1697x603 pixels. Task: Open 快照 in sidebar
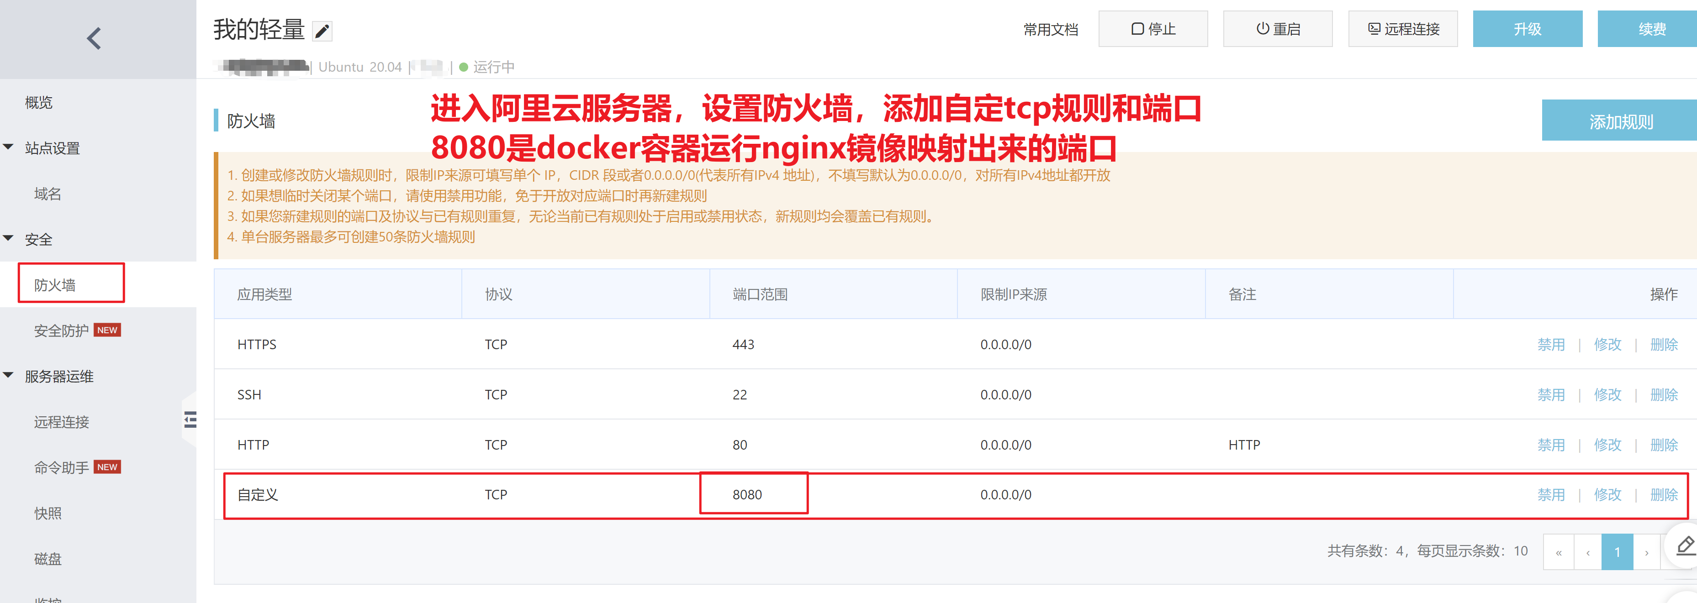[x=48, y=514]
